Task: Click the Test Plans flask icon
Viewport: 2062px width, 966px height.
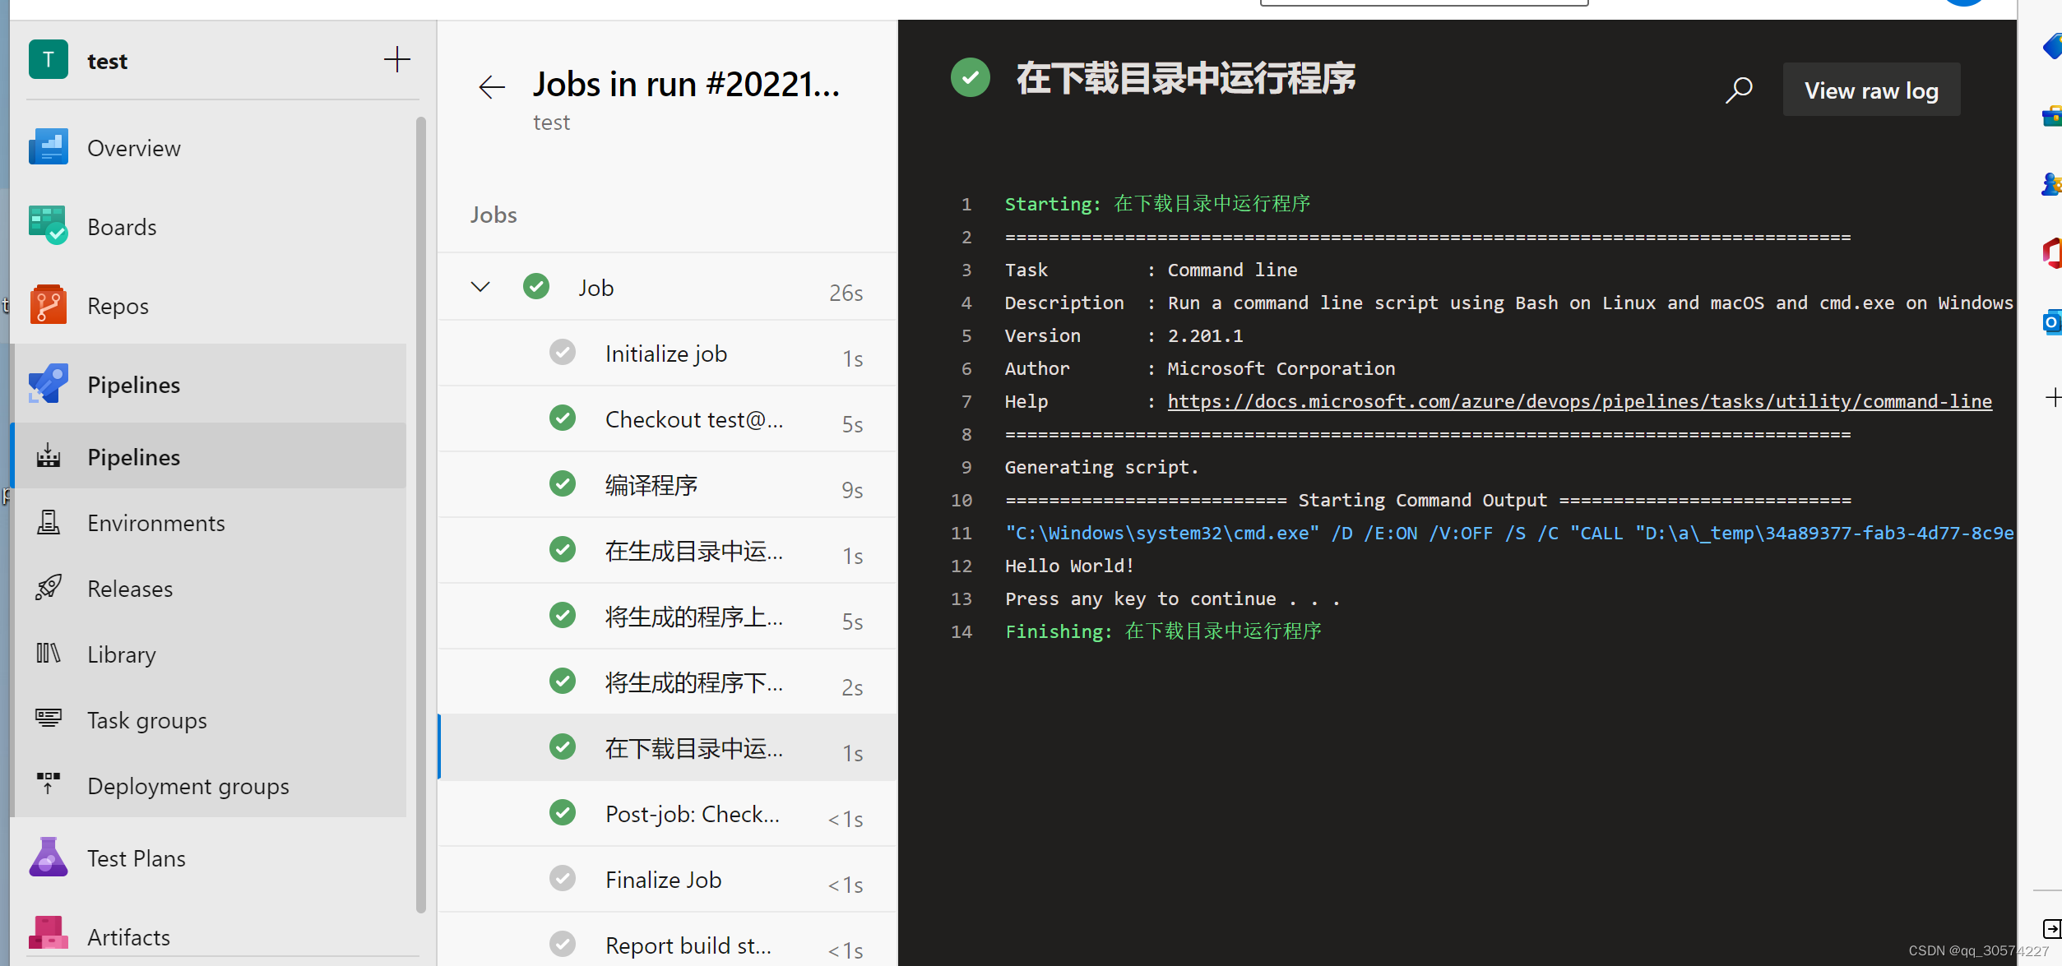Action: pyautogui.click(x=48, y=857)
